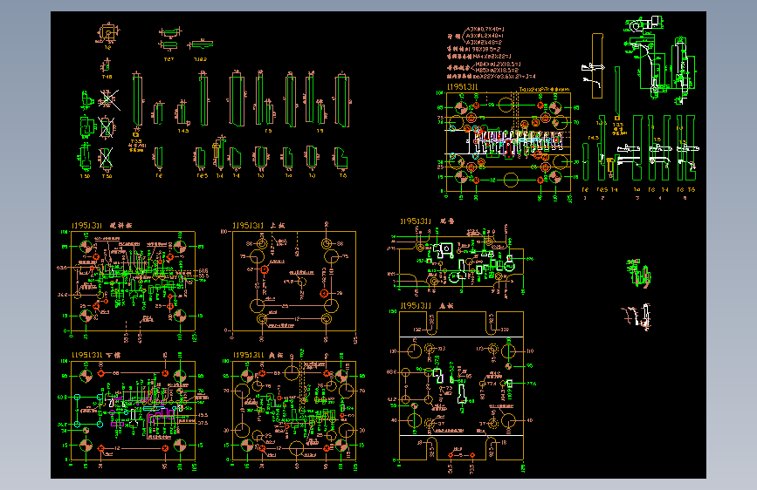757x490 pixels.
Task: Click the "1195131 下模" drawing title
Action: click(95, 355)
